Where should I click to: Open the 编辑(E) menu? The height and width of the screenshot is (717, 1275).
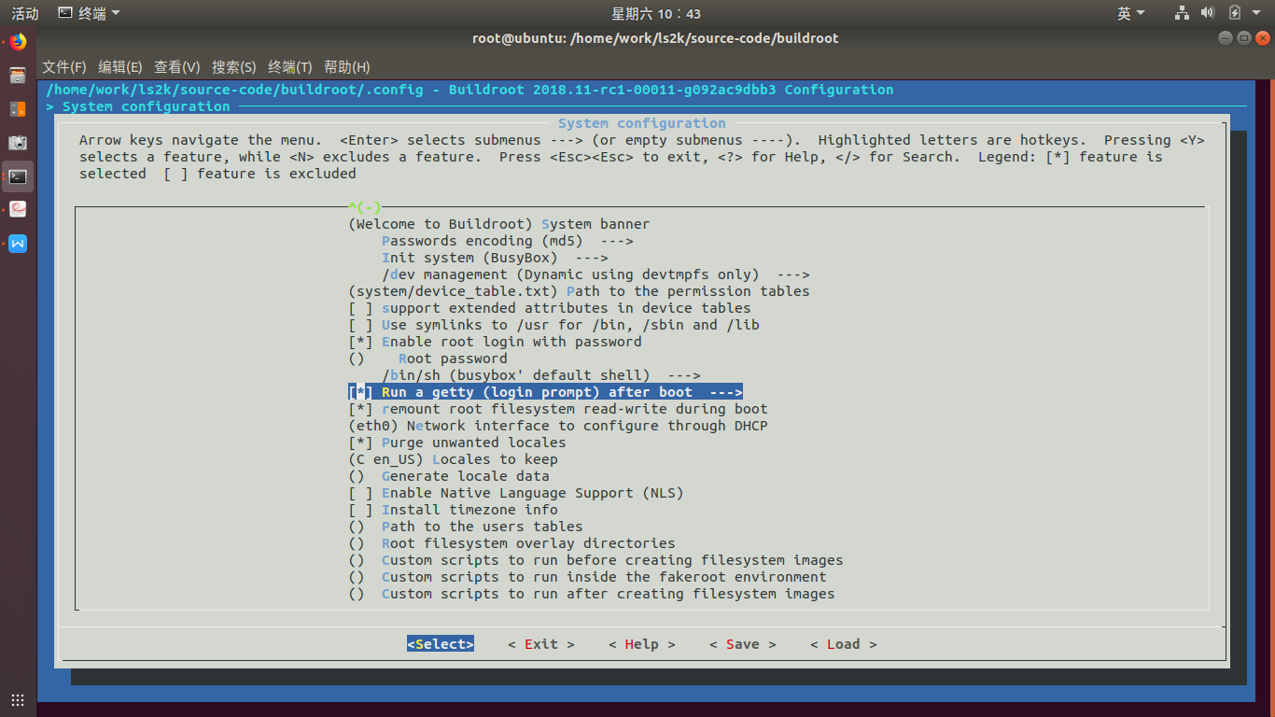tap(120, 67)
